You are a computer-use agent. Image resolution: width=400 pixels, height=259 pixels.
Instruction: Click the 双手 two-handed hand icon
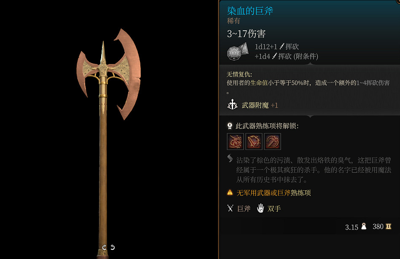click(x=260, y=208)
